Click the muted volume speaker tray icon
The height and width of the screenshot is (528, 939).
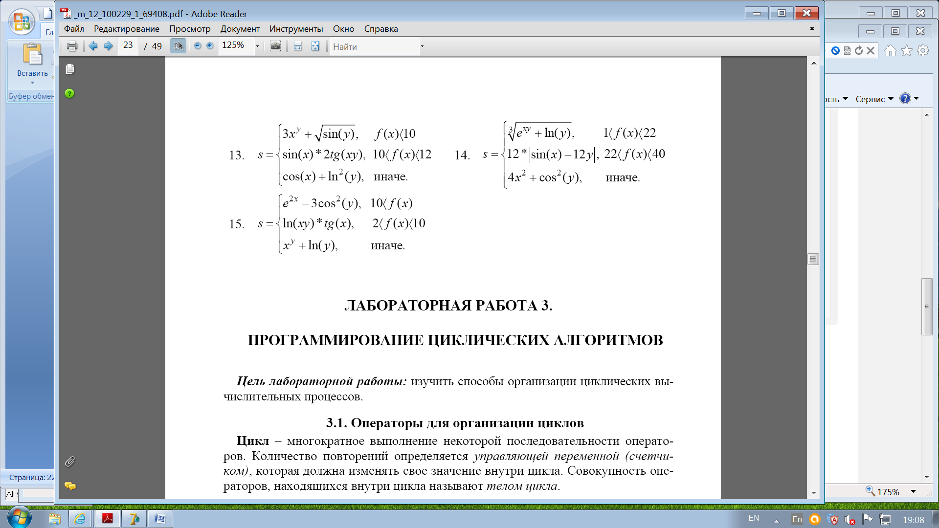pos(850,519)
